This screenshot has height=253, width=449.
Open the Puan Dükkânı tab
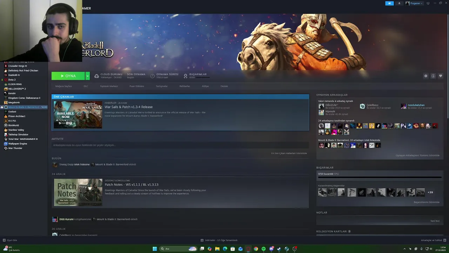pos(137,86)
